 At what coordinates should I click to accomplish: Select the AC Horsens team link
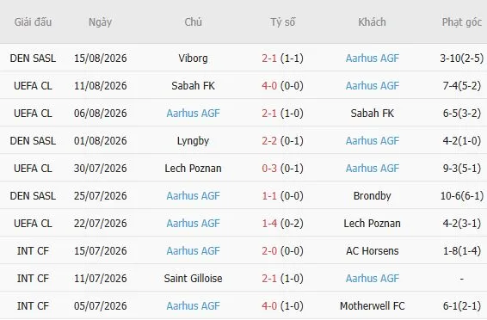(x=372, y=251)
